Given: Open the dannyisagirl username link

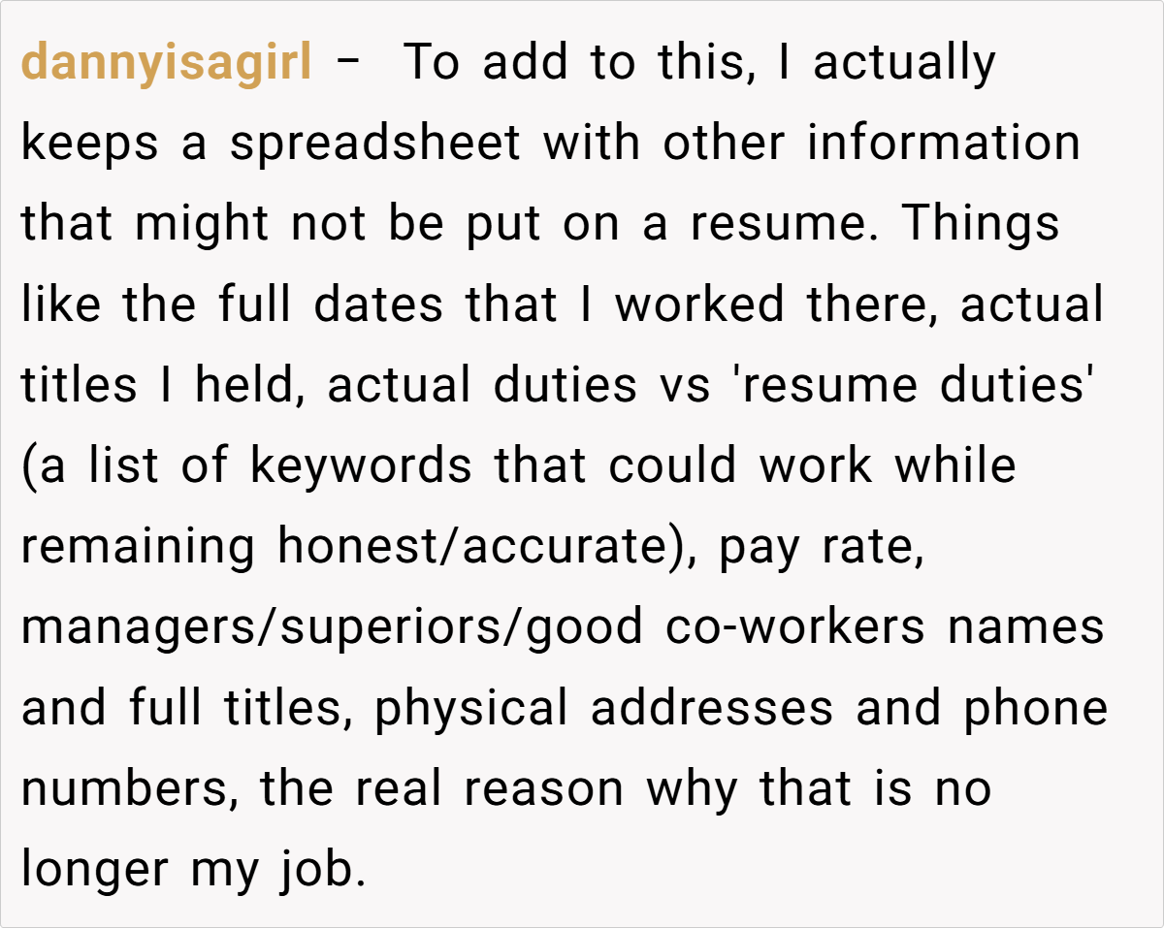Looking at the screenshot, I should 166,63.
